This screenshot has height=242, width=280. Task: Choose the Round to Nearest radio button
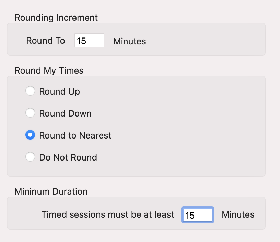pyautogui.click(x=30, y=135)
